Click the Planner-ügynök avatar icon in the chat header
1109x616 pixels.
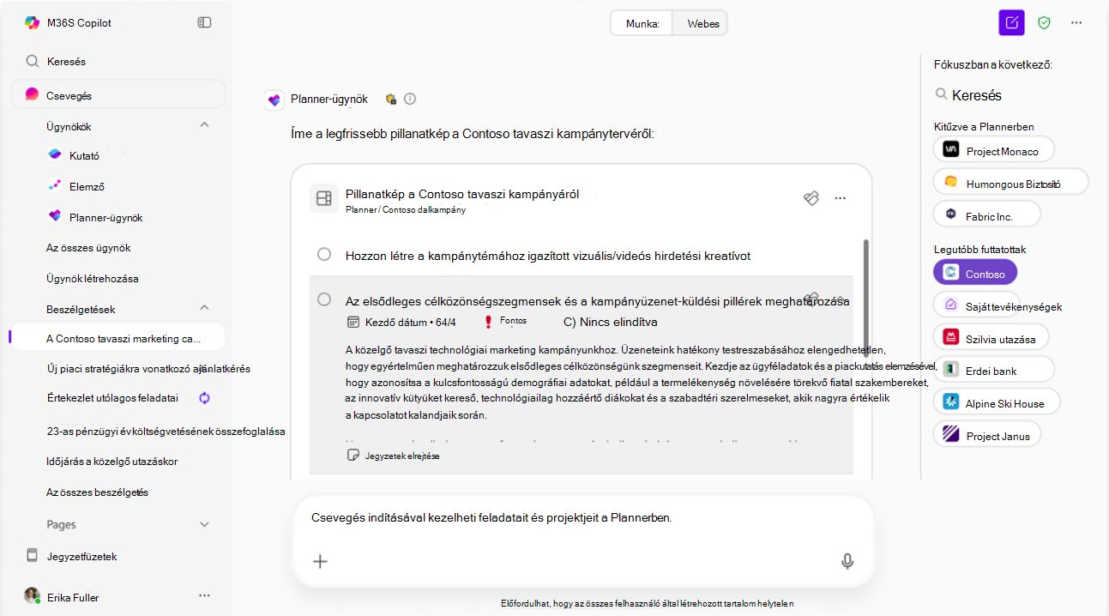(274, 100)
